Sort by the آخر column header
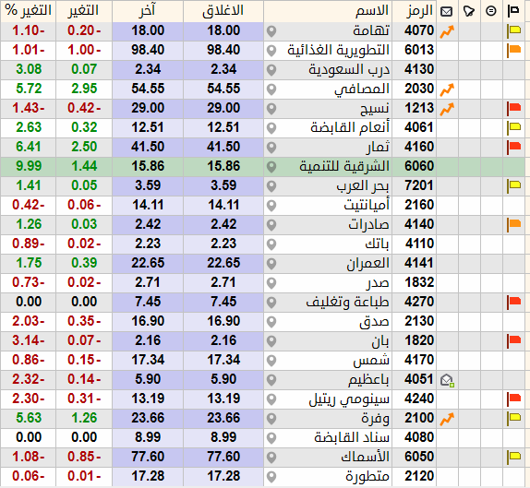Viewport: 530px width, 488px height. pyautogui.click(x=148, y=11)
